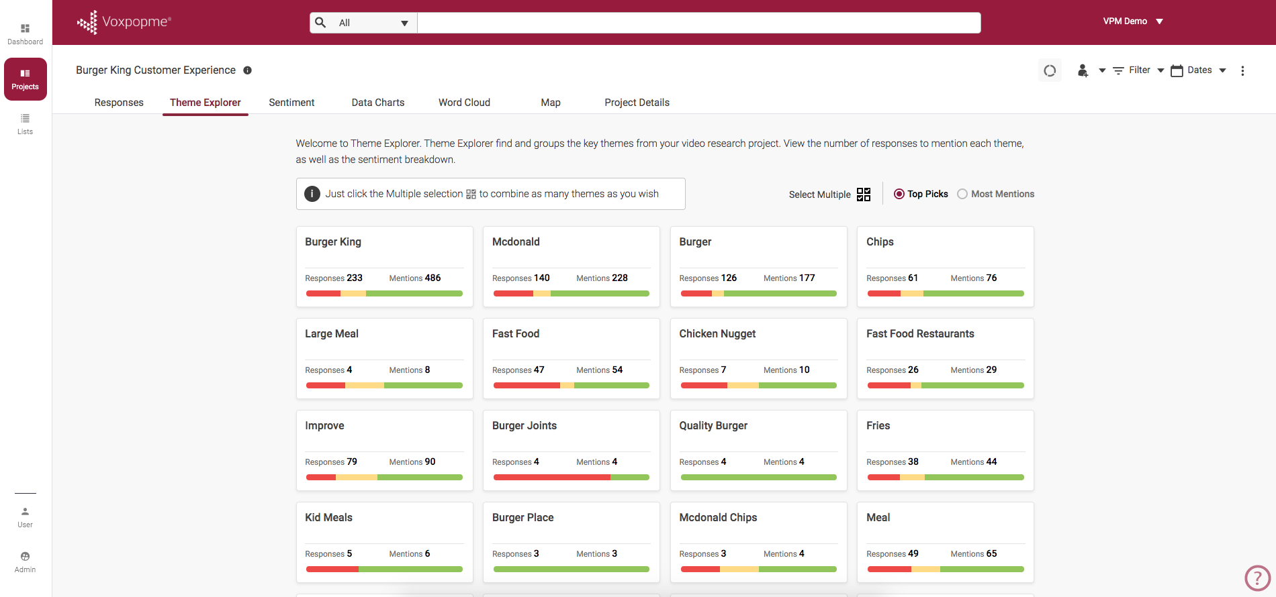Click the search magnifier icon
The image size is (1276, 597).
(321, 22)
